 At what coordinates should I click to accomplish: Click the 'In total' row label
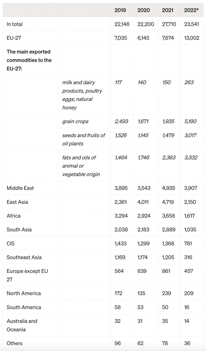14,24
